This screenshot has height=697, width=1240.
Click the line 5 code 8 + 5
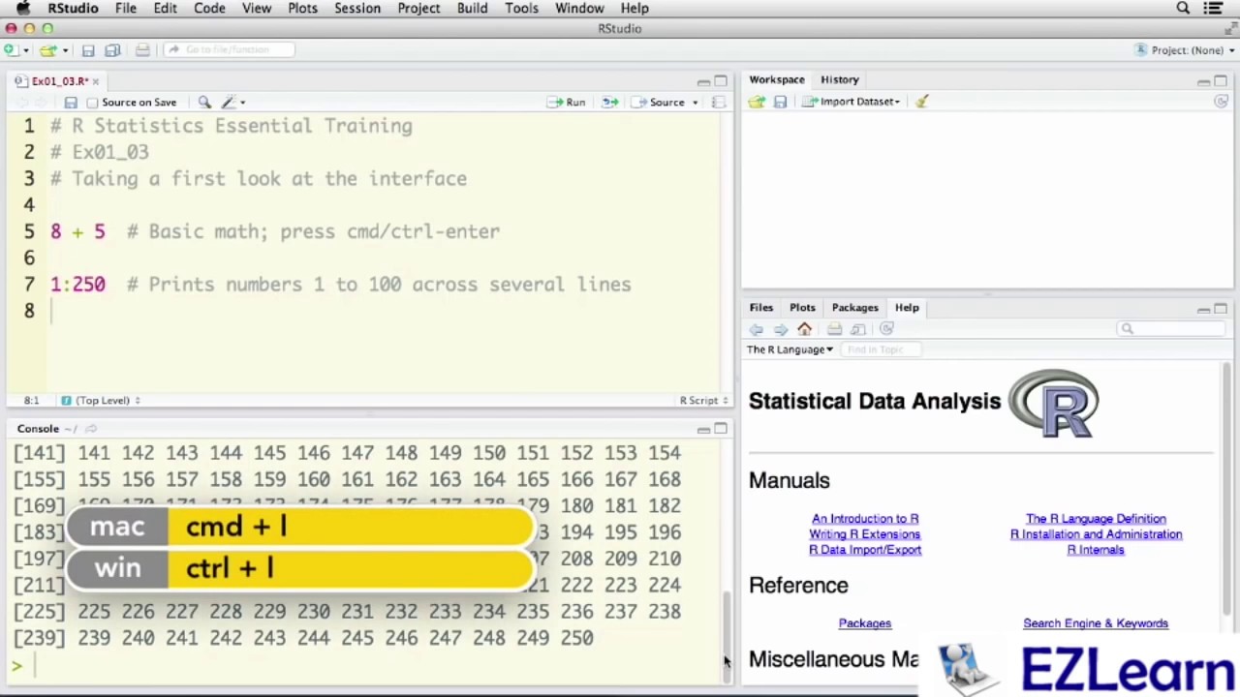tap(77, 231)
